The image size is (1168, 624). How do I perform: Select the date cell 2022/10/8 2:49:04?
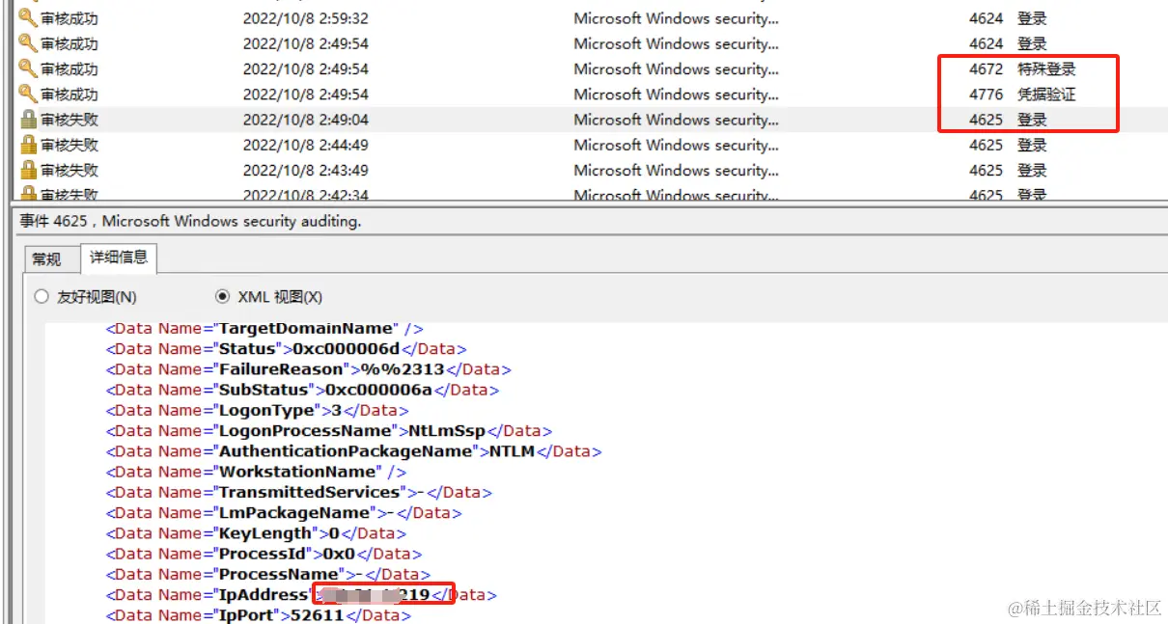[306, 120]
